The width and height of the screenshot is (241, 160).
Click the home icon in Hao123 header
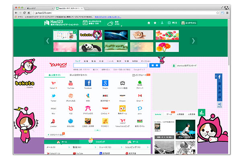(x=149, y=23)
